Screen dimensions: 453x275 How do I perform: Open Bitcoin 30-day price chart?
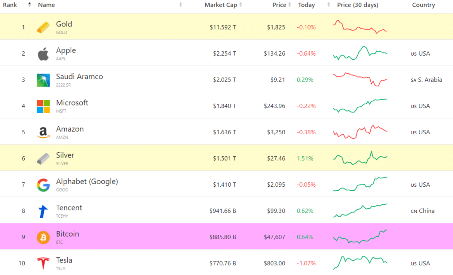(360, 237)
